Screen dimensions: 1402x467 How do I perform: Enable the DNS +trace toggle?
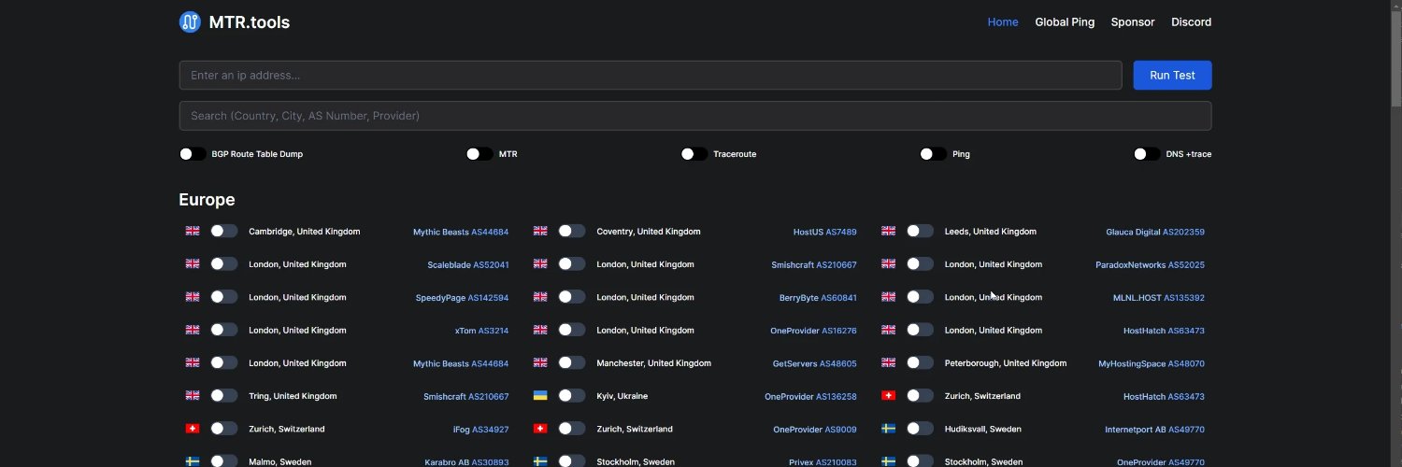tap(1147, 154)
